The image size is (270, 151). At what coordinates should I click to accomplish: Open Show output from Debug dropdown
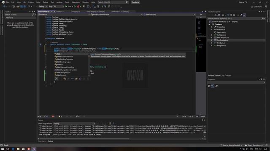pyautogui.click(x=74, y=123)
